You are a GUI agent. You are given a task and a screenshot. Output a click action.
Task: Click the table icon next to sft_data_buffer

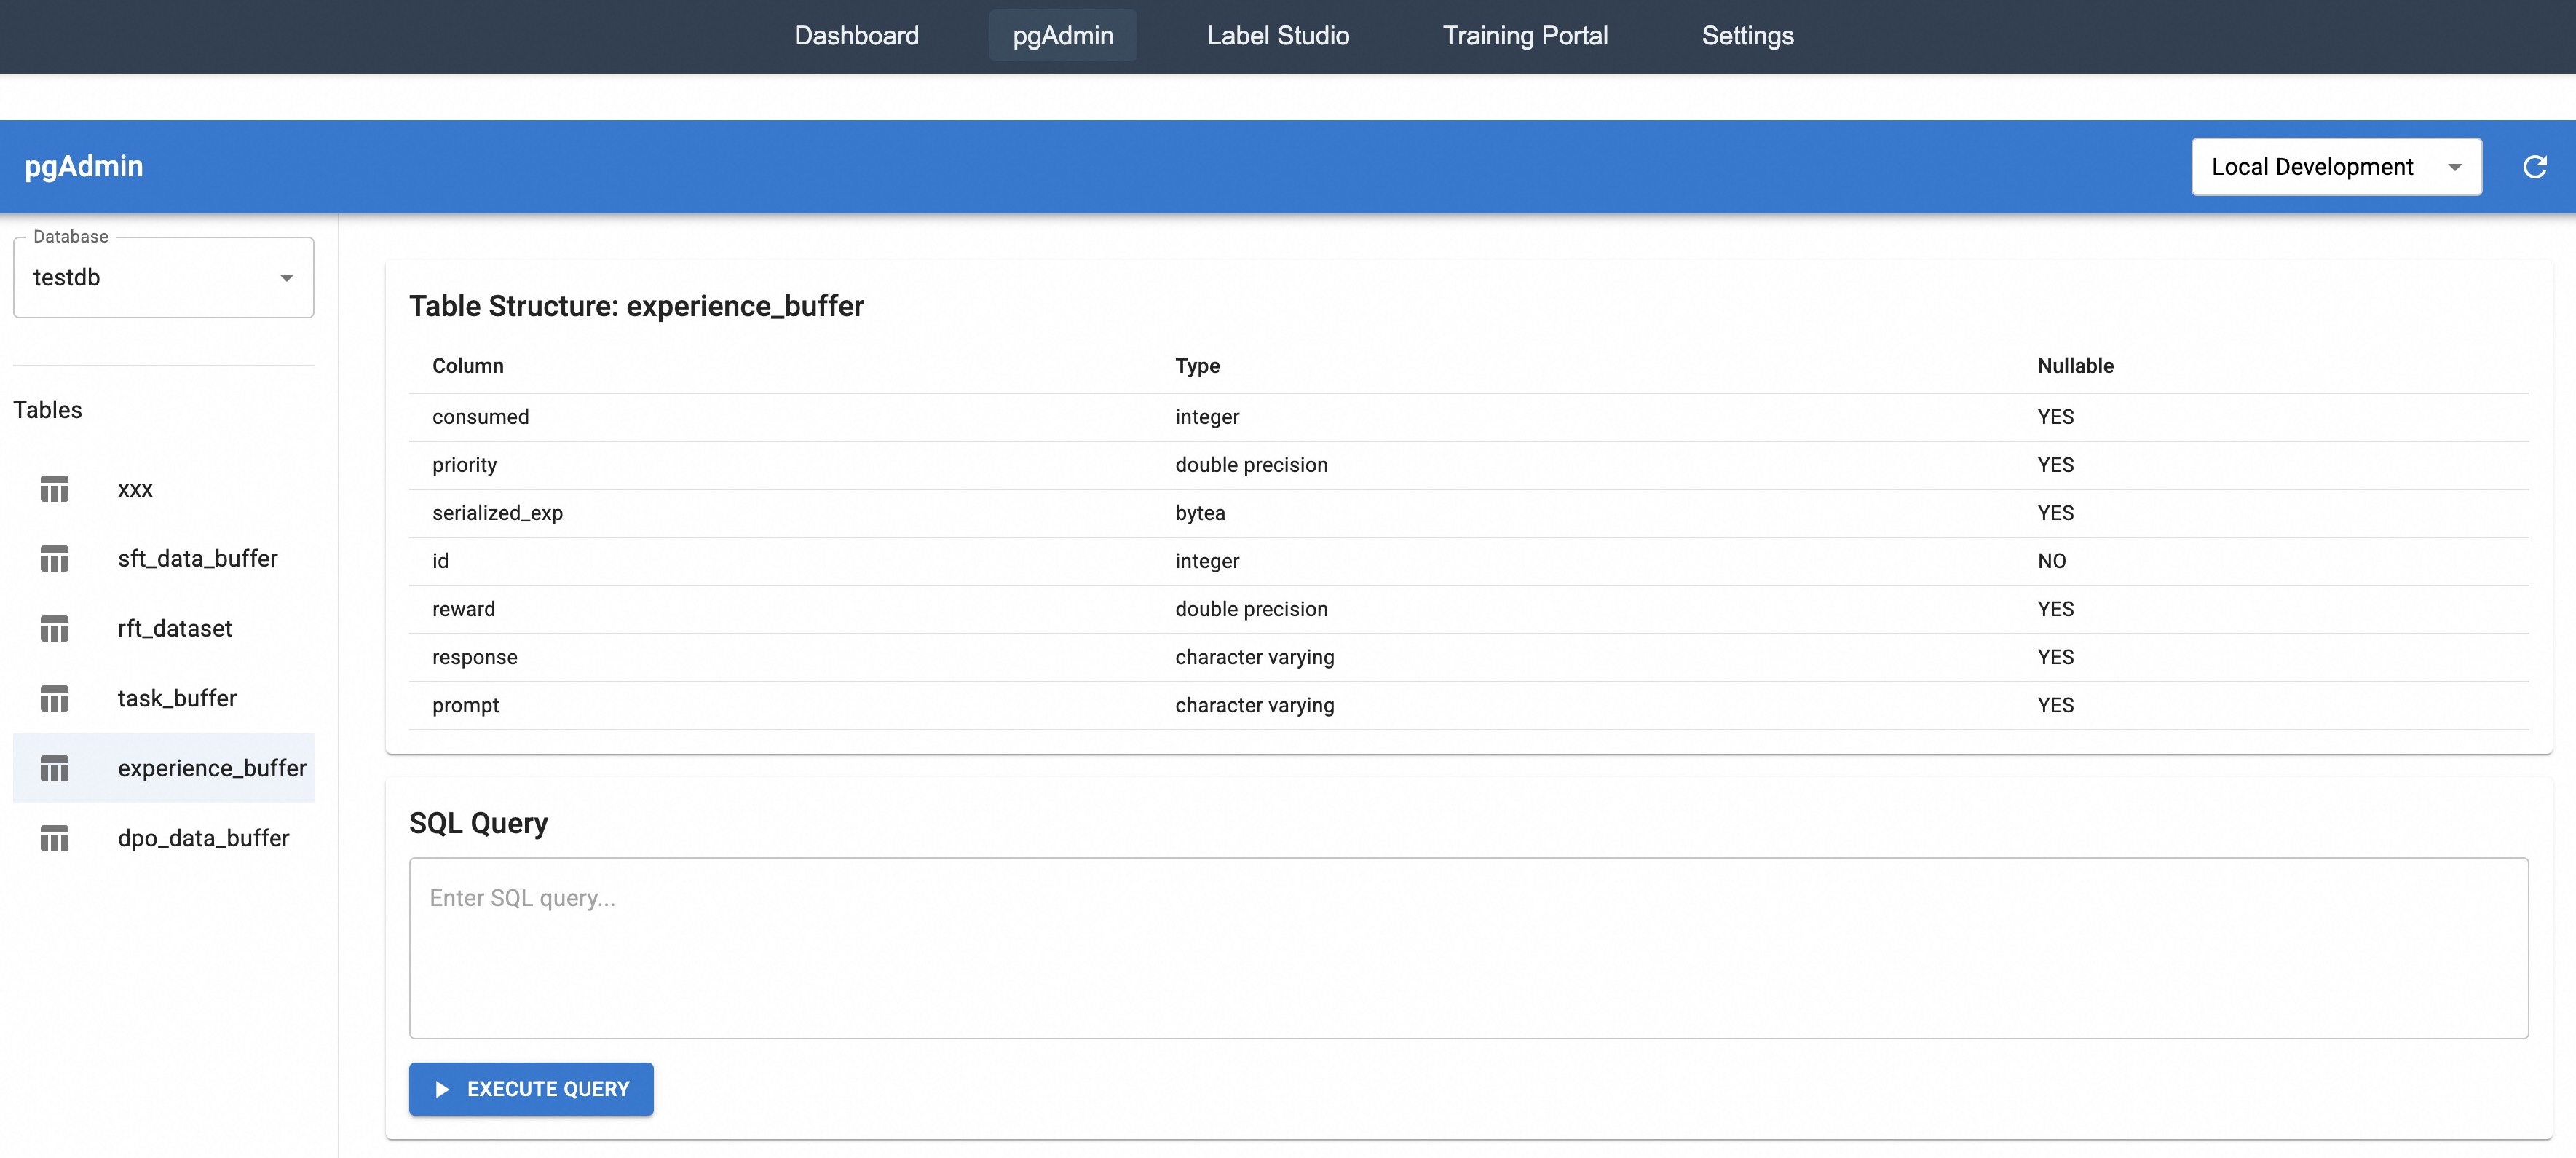[54, 559]
